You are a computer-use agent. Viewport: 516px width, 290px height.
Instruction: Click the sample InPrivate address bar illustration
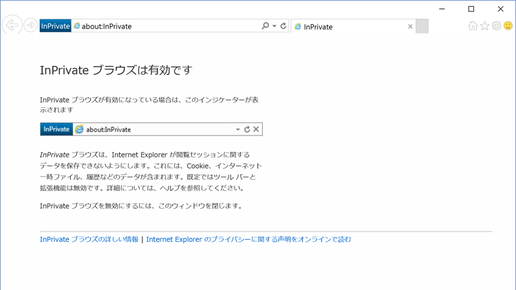point(151,129)
